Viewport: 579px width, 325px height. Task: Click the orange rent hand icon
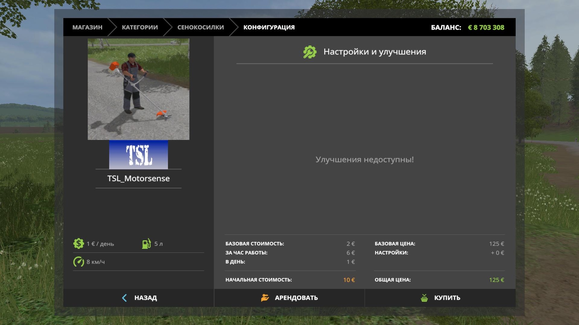pyautogui.click(x=265, y=298)
